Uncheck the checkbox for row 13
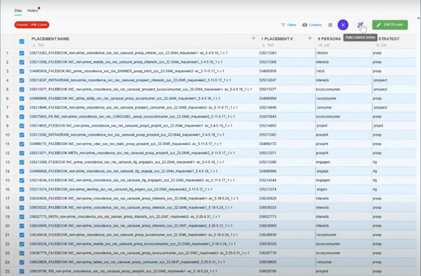Image resolution: width=421 pixels, height=276 pixels. (x=22, y=162)
